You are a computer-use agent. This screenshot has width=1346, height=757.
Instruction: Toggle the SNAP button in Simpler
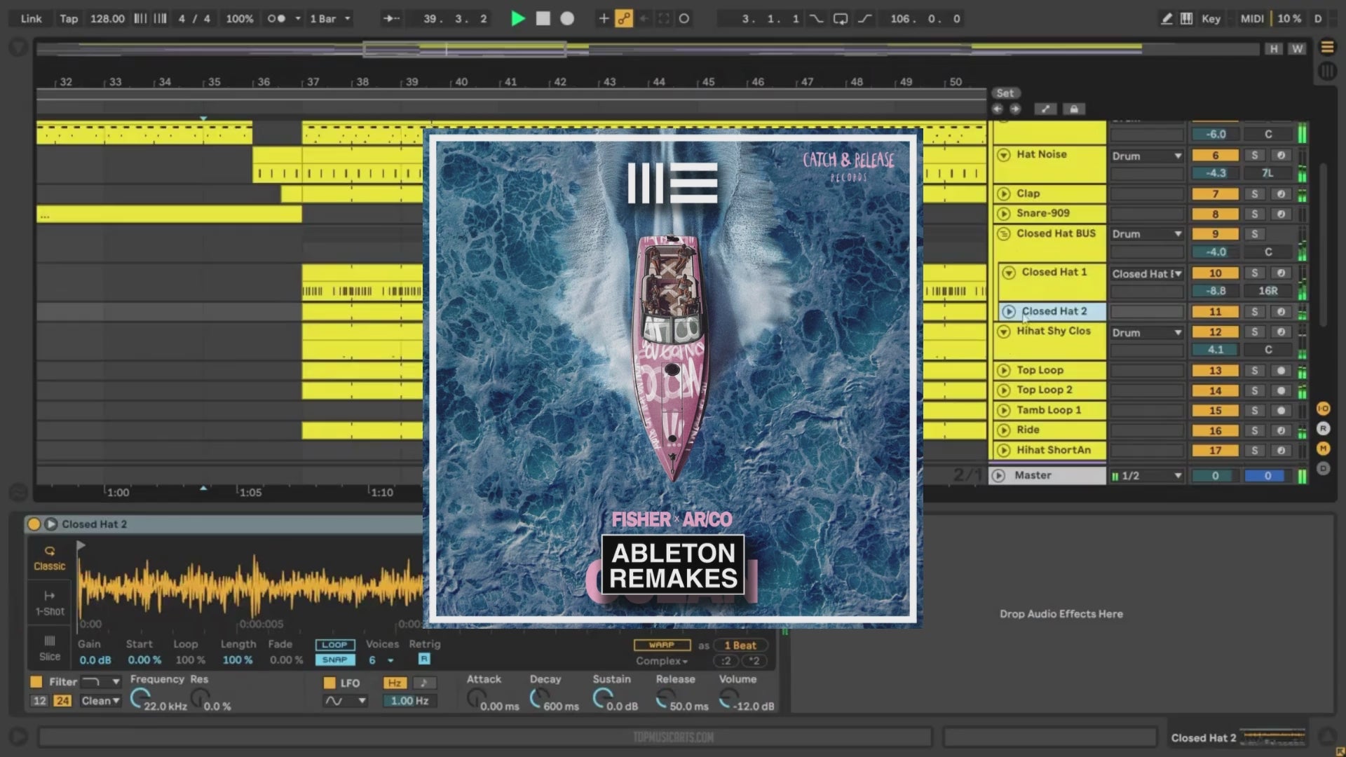pos(334,660)
